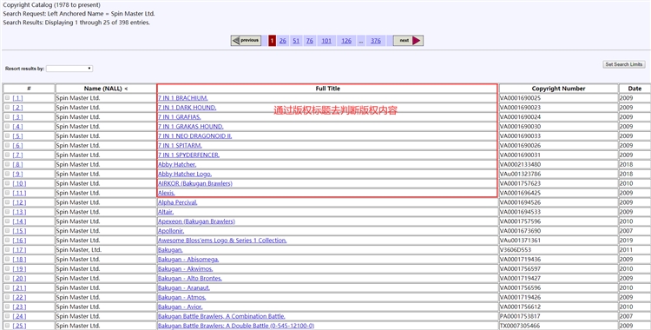Jump to results page starting at 26

click(x=283, y=41)
